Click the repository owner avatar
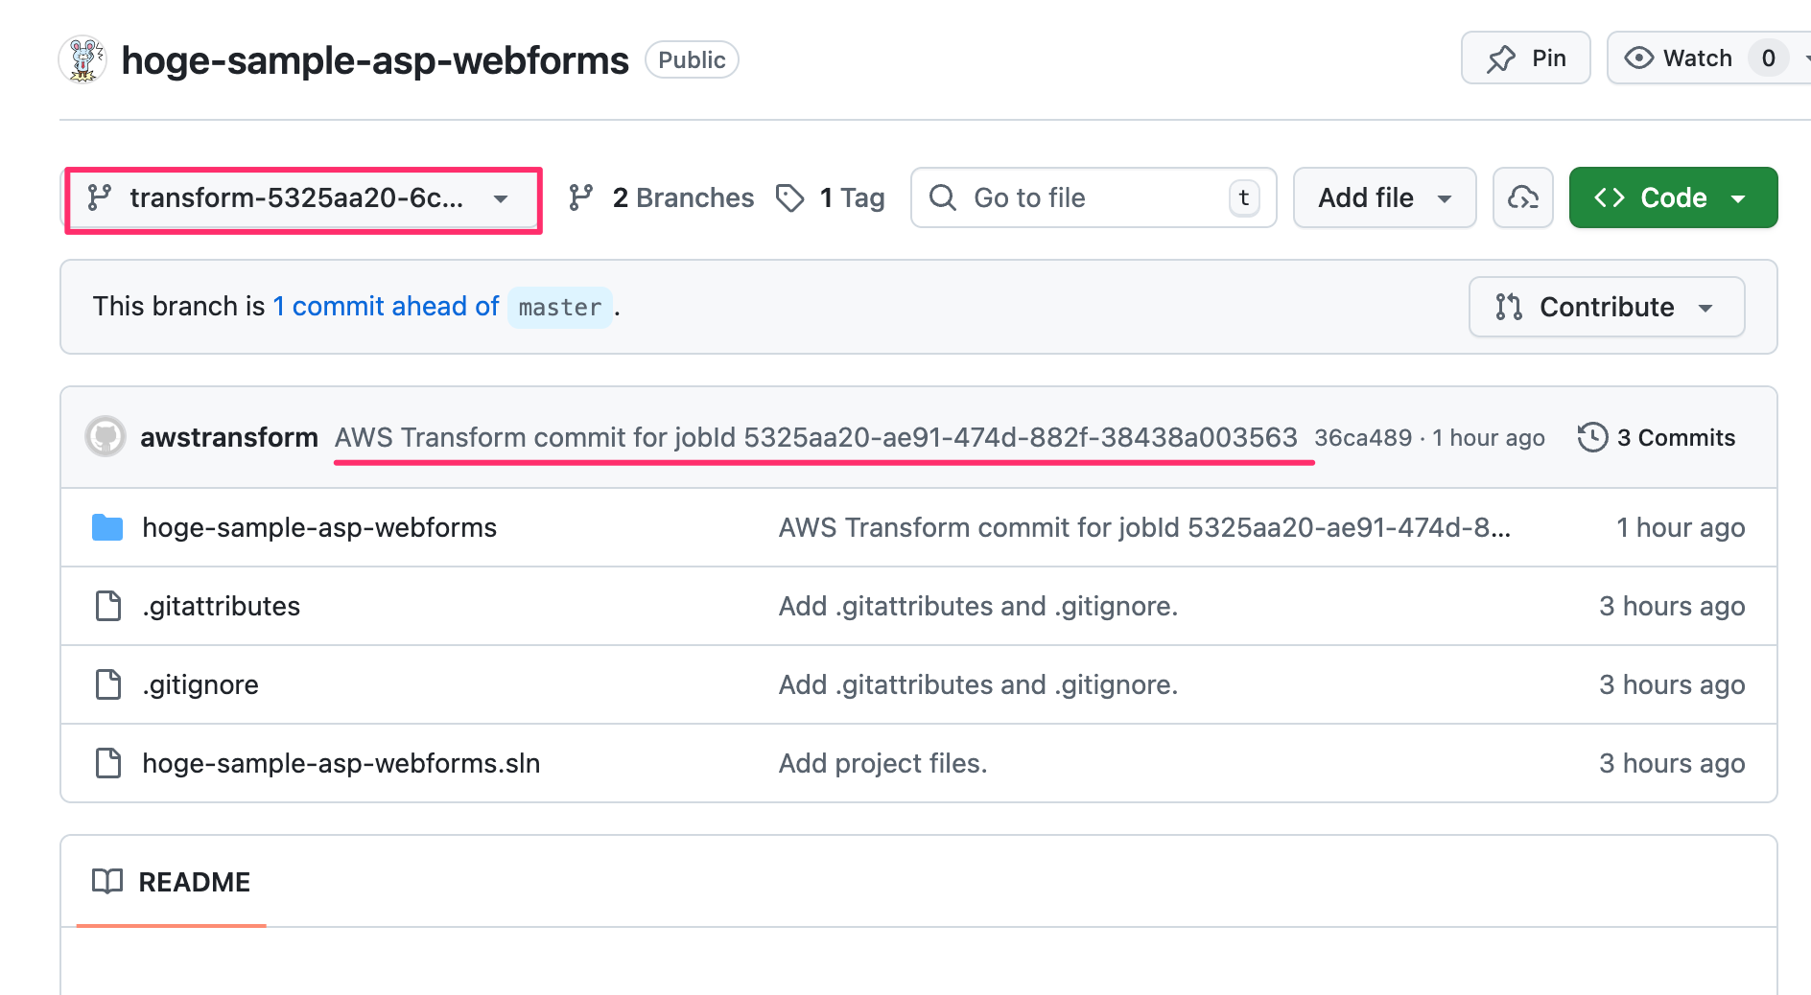 [83, 59]
